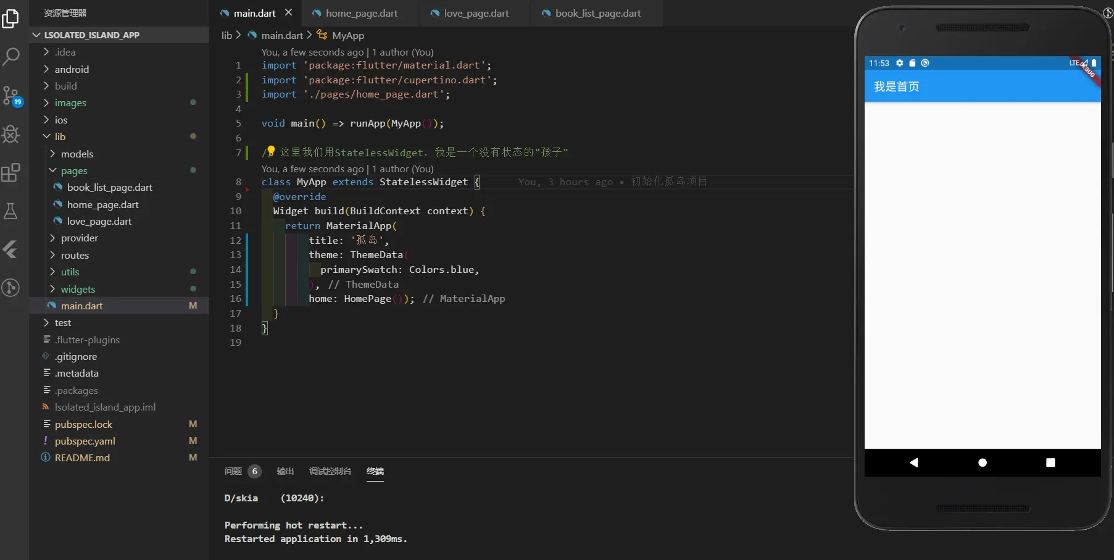Close the main.dart editor tab

(x=288, y=12)
